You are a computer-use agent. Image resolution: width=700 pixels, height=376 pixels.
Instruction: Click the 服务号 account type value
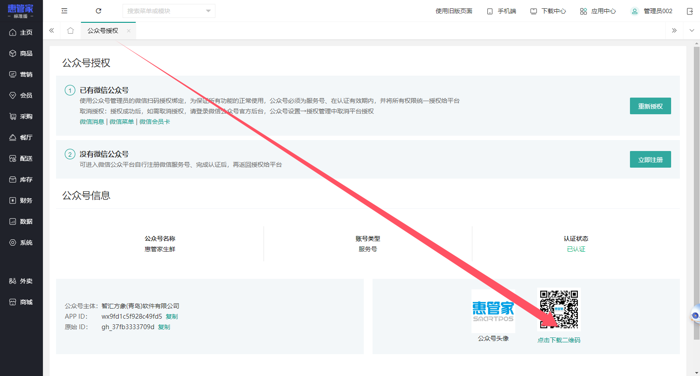[x=368, y=249]
